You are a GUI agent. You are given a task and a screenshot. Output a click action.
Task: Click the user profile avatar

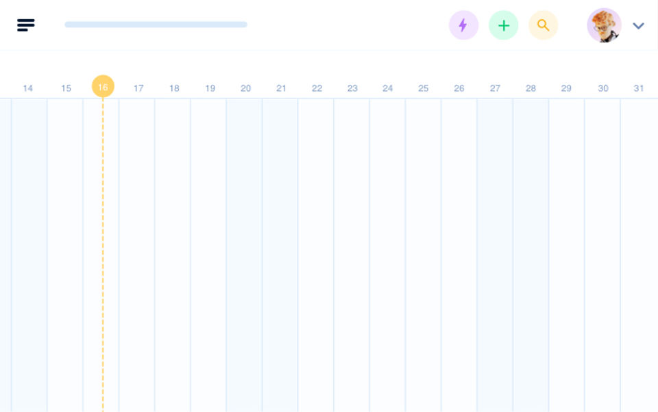(604, 25)
